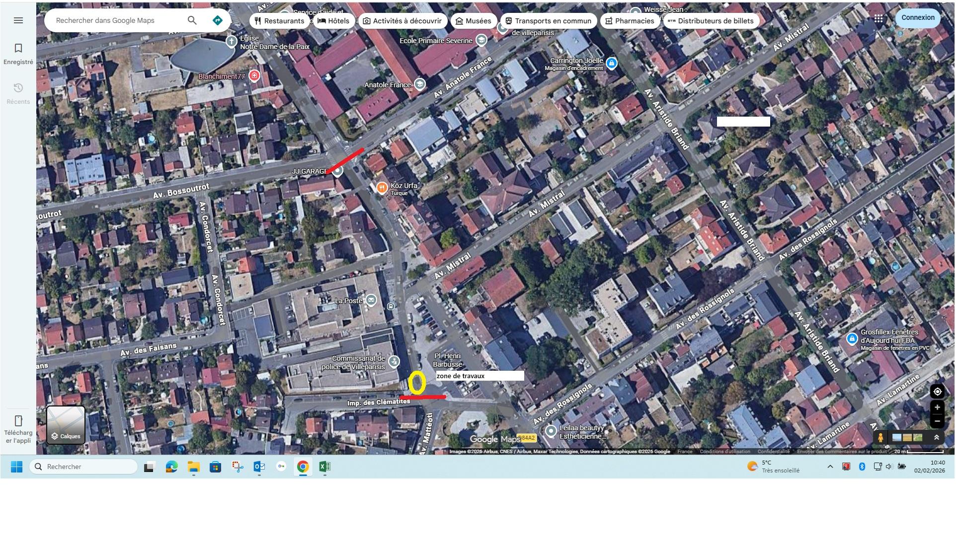Open the Conditions d'utilisation link

click(x=724, y=452)
